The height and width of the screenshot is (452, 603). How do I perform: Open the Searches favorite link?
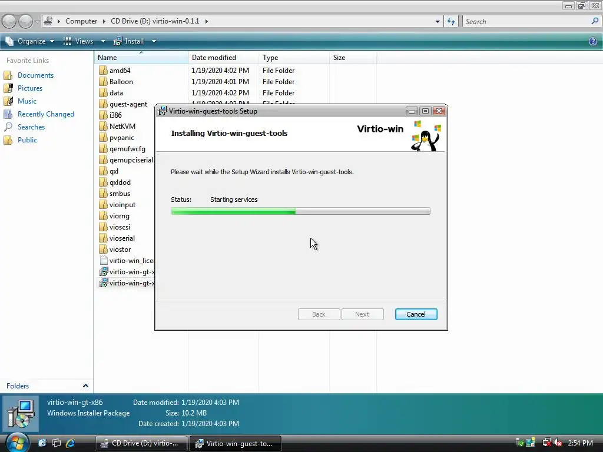click(x=31, y=127)
